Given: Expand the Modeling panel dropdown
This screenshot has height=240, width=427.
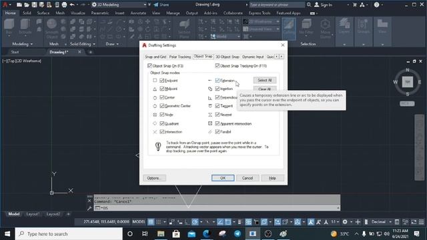Looking at the screenshot, I should click(23, 44).
